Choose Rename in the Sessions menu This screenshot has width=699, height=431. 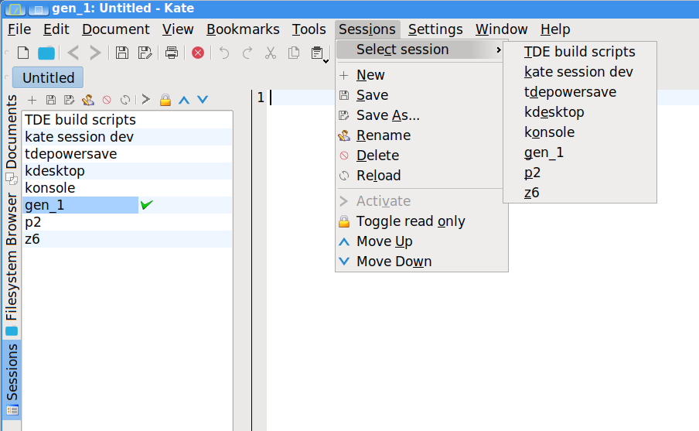[421, 135]
